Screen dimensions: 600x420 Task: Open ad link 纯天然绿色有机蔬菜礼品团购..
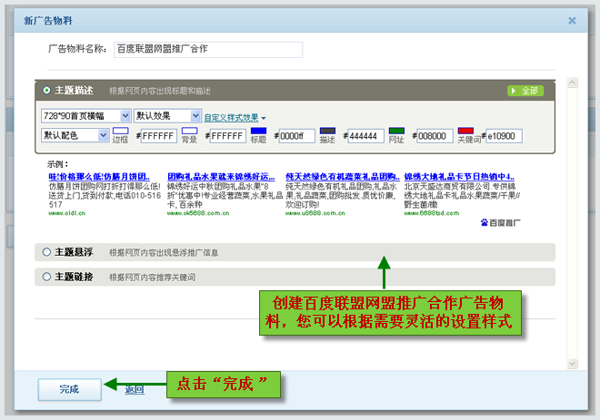[x=343, y=177]
